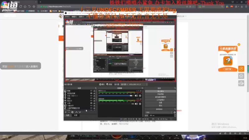This screenshot has width=249, height=140.
Task: Open source properties gear below sources list
Action: tap(73, 112)
